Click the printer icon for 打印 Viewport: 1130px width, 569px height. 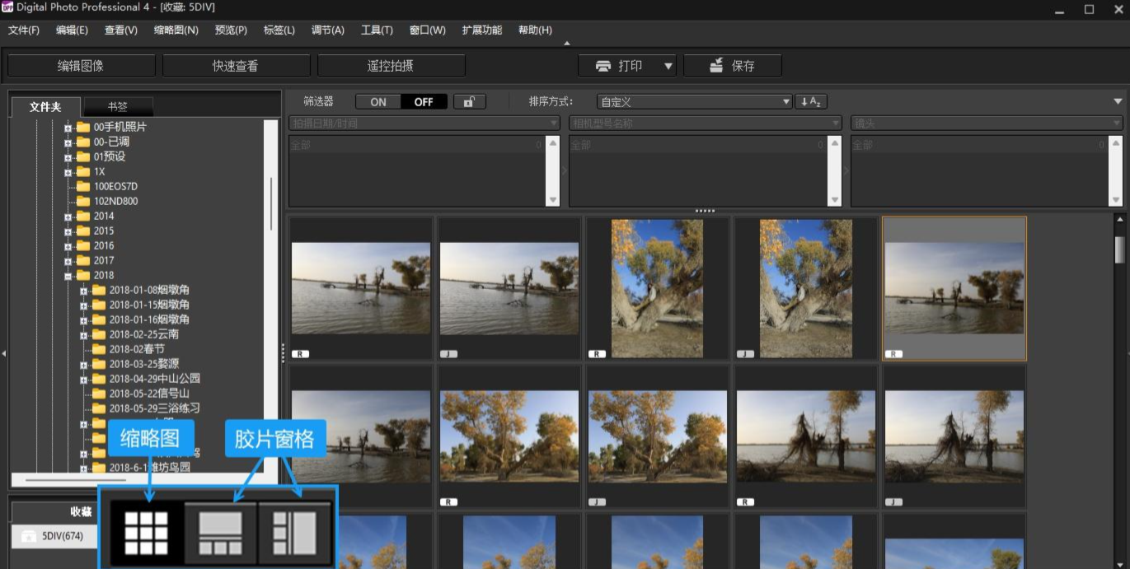point(603,66)
